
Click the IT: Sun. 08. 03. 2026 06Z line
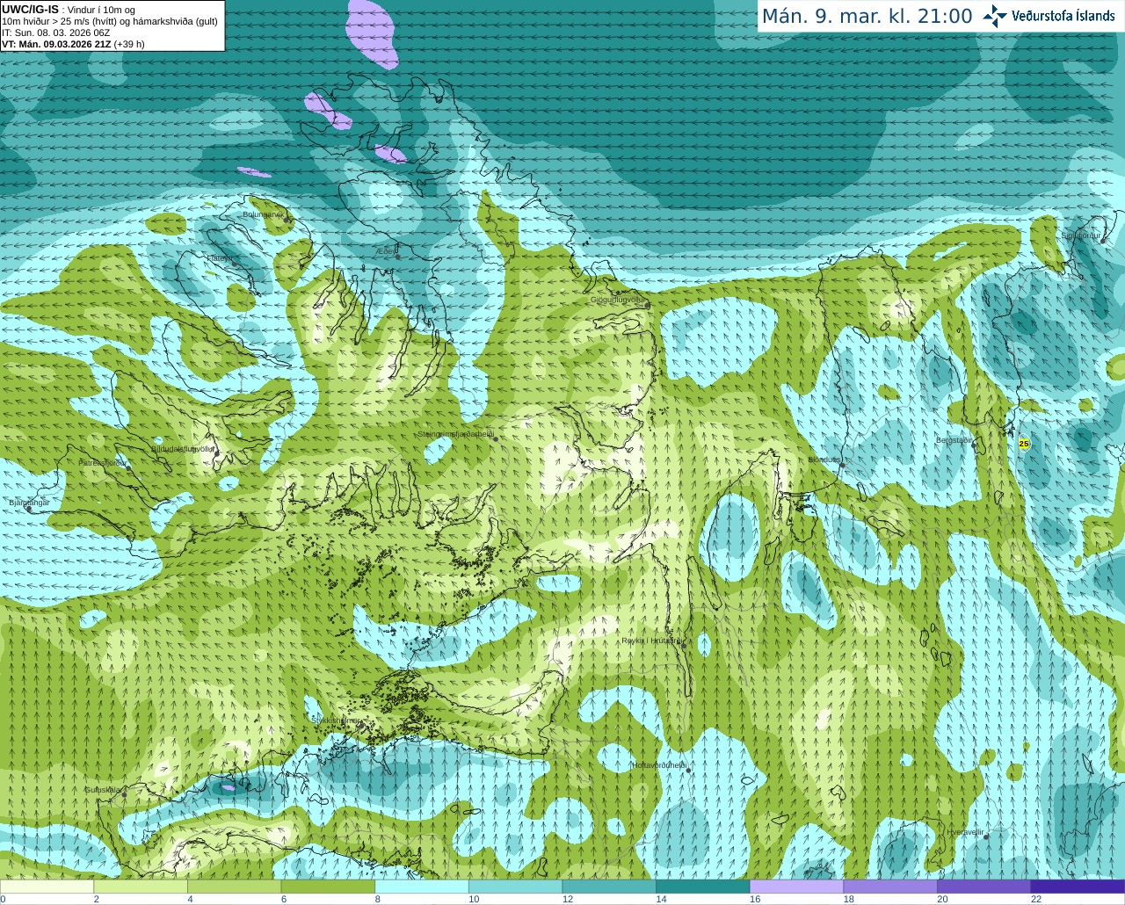[56, 33]
